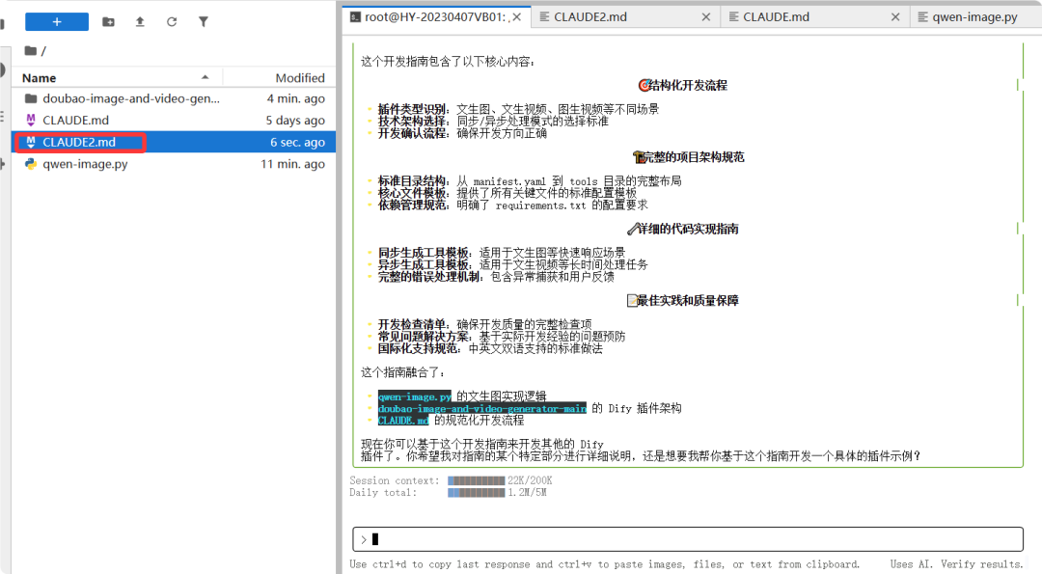
Task: Click the 结构化开发流程 heading
Action: [683, 85]
